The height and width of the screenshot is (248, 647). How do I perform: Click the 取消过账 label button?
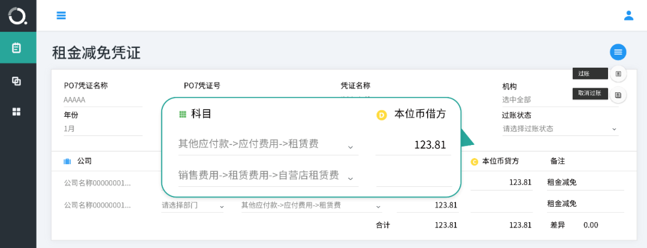590,93
